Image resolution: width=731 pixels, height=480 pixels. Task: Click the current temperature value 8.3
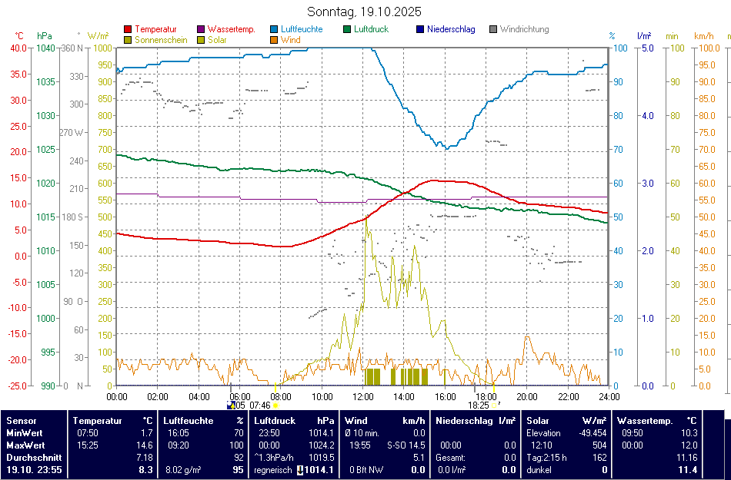145,469
